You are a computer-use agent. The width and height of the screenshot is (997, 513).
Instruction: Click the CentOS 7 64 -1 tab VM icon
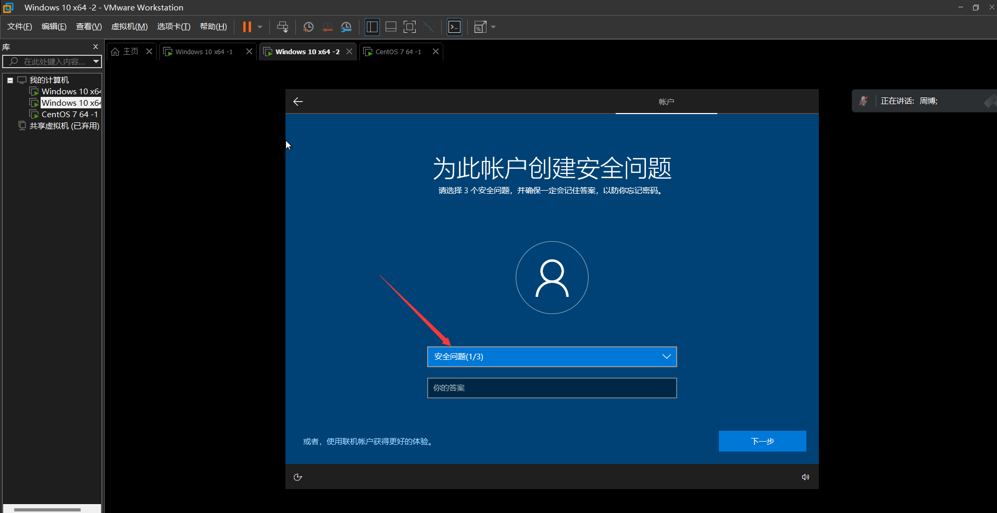368,52
